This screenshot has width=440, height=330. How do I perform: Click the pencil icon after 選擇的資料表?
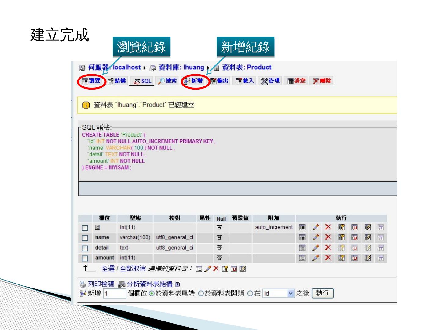tap(208, 269)
